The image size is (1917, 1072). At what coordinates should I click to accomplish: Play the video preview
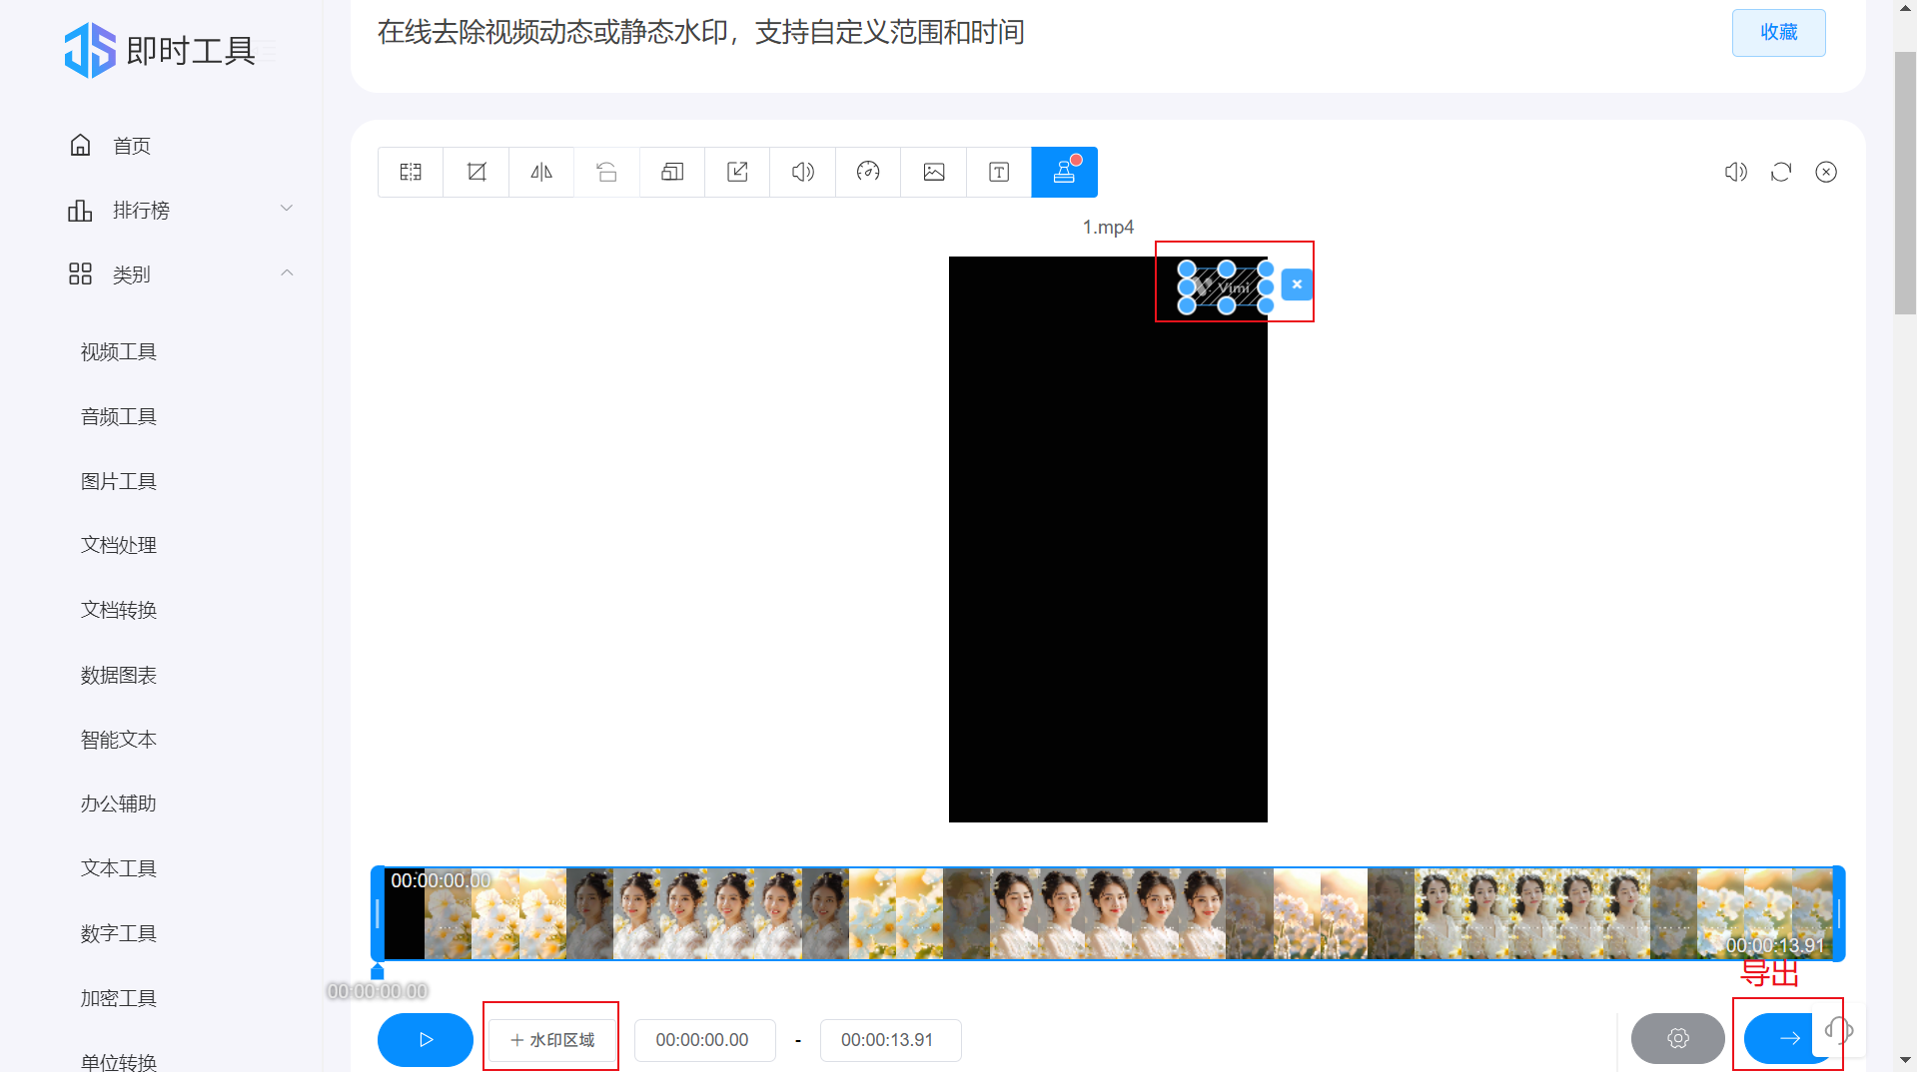[426, 1039]
